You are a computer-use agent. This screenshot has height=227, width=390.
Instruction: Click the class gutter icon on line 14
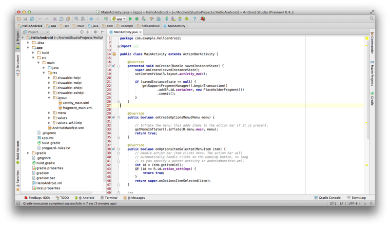click(x=114, y=54)
